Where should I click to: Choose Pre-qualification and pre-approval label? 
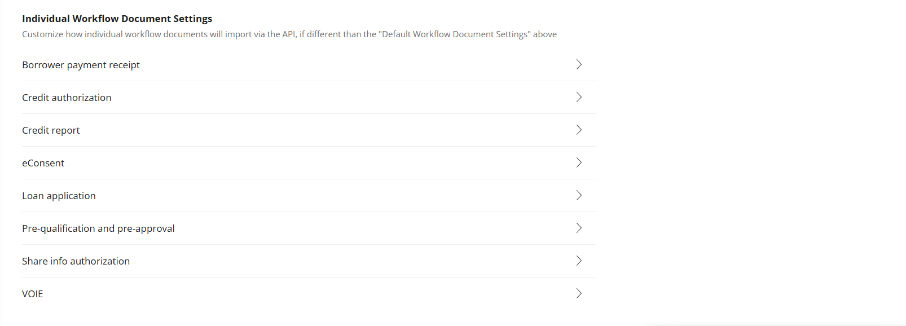pos(98,228)
